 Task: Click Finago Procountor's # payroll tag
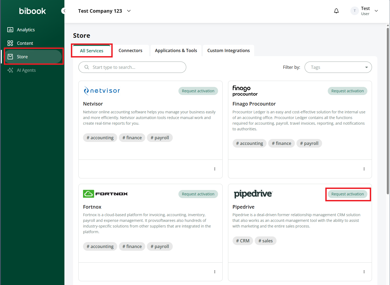pyautogui.click(x=309, y=143)
